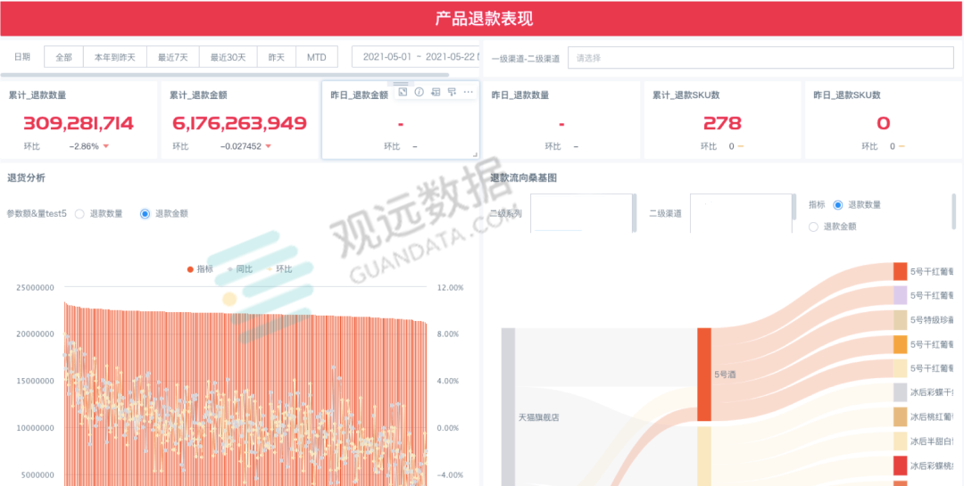Click the 累计_退款数量 value 309,281,714
This screenshot has height=486, width=964.
pyautogui.click(x=78, y=123)
